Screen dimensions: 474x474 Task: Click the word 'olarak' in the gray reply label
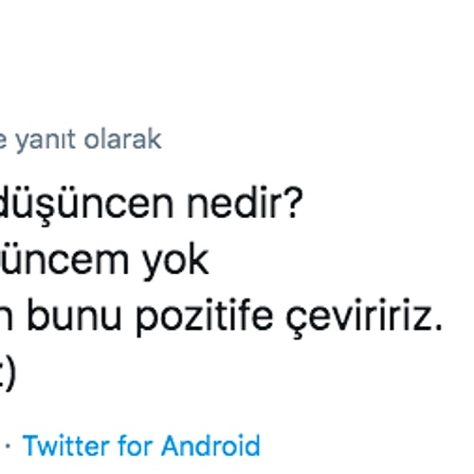123,139
